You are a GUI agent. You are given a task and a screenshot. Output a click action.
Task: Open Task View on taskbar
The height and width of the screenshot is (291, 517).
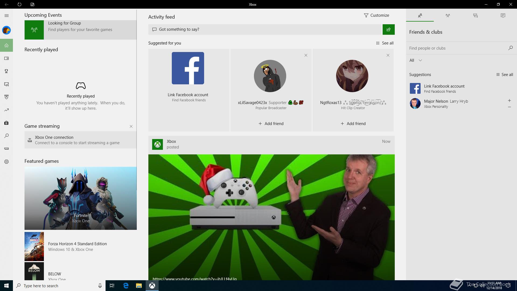(x=112, y=286)
